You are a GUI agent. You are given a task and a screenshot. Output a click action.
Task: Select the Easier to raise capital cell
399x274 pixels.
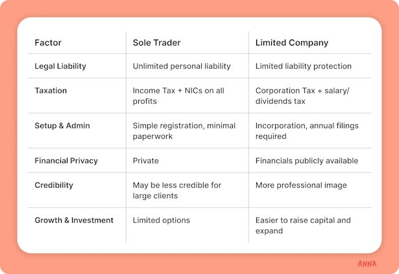coord(303,225)
